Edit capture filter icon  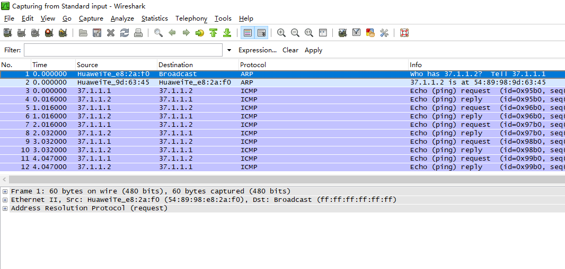pyautogui.click(x=343, y=33)
